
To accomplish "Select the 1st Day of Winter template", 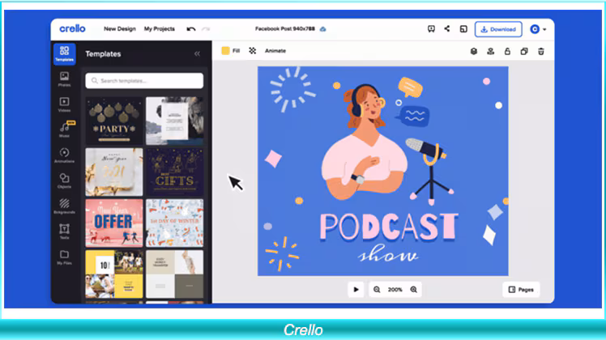I will point(175,223).
